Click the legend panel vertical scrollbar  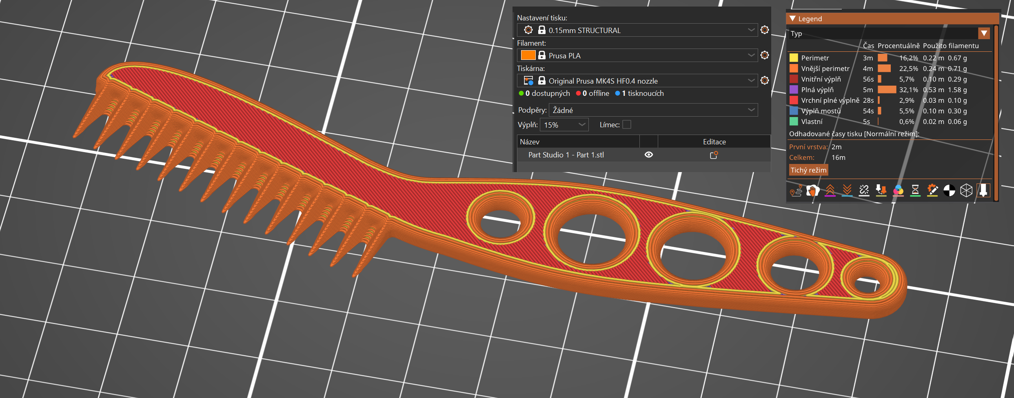point(996,113)
